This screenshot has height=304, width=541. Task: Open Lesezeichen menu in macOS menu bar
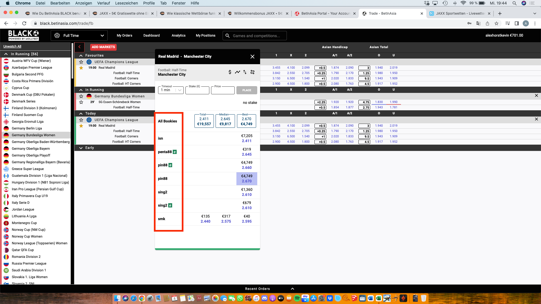pos(127,3)
